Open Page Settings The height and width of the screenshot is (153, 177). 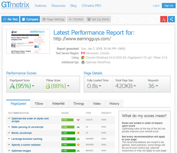53,19
